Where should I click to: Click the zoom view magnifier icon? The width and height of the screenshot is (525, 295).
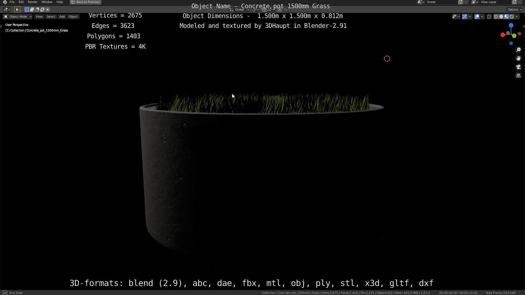518,50
